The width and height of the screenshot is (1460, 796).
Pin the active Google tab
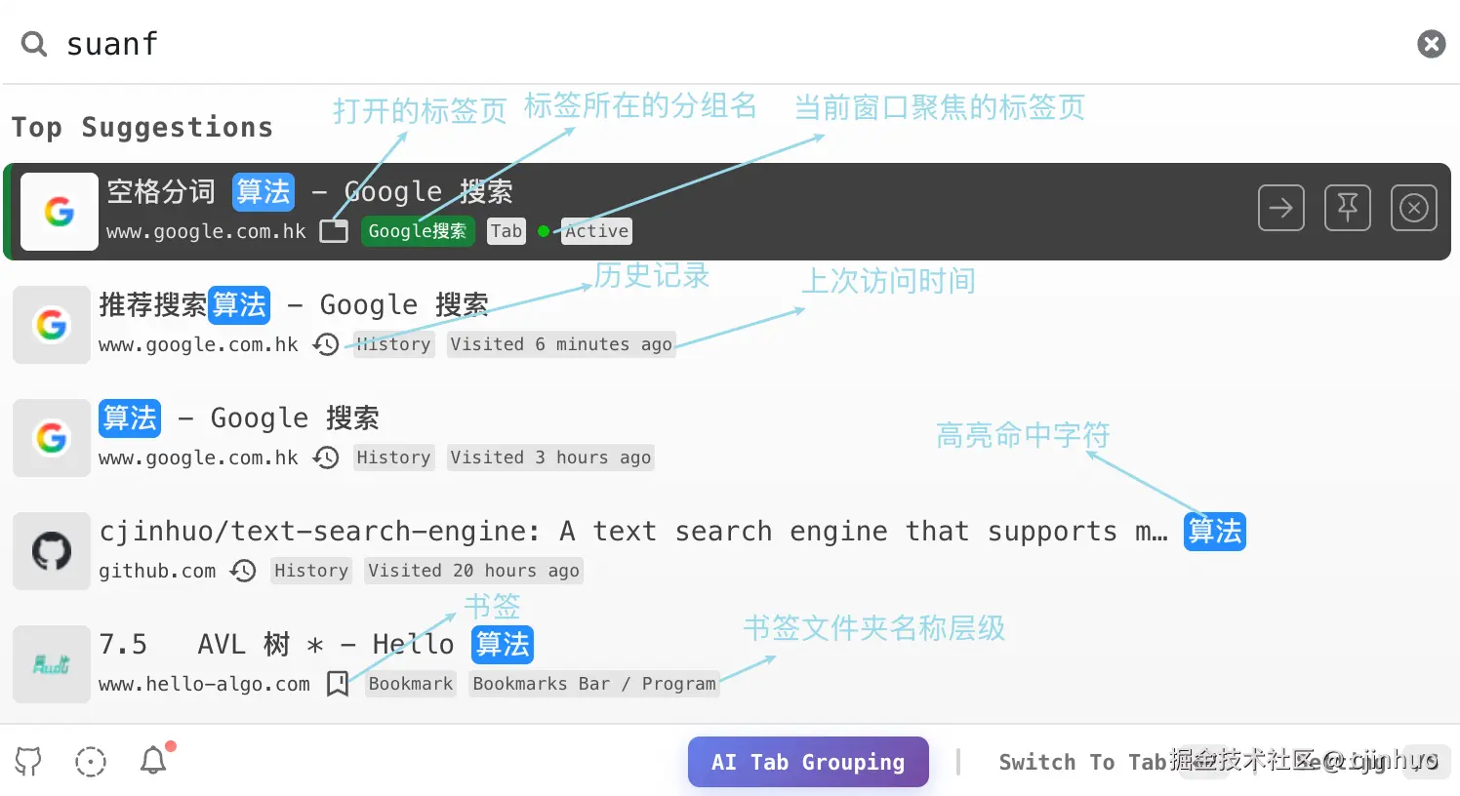pyautogui.click(x=1348, y=208)
